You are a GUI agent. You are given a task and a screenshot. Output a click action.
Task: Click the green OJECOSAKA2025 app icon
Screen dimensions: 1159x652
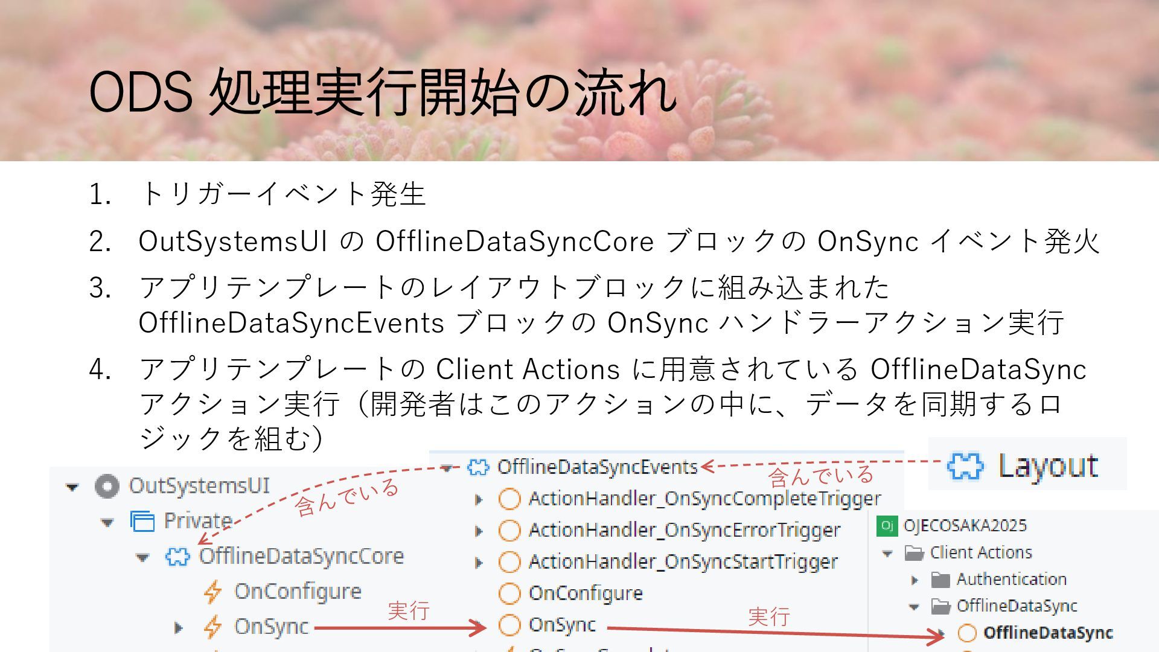click(x=887, y=525)
